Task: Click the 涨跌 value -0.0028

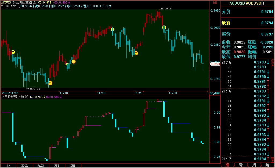Action: 266,42
